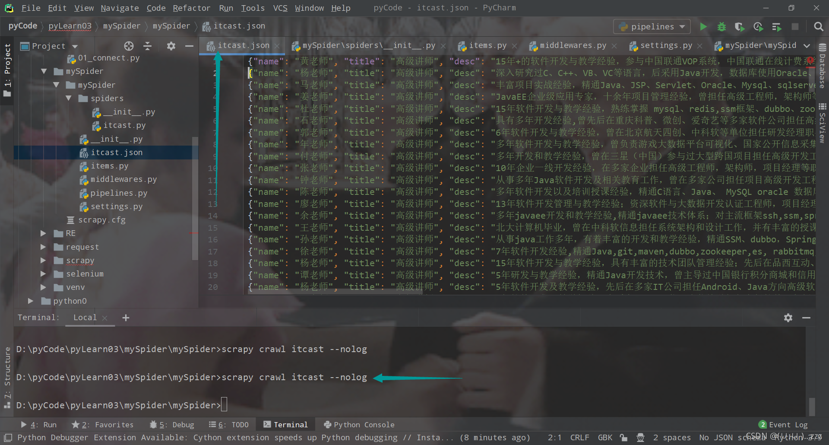The height and width of the screenshot is (445, 829).
Task: Hide the Project panel
Action: [189, 46]
